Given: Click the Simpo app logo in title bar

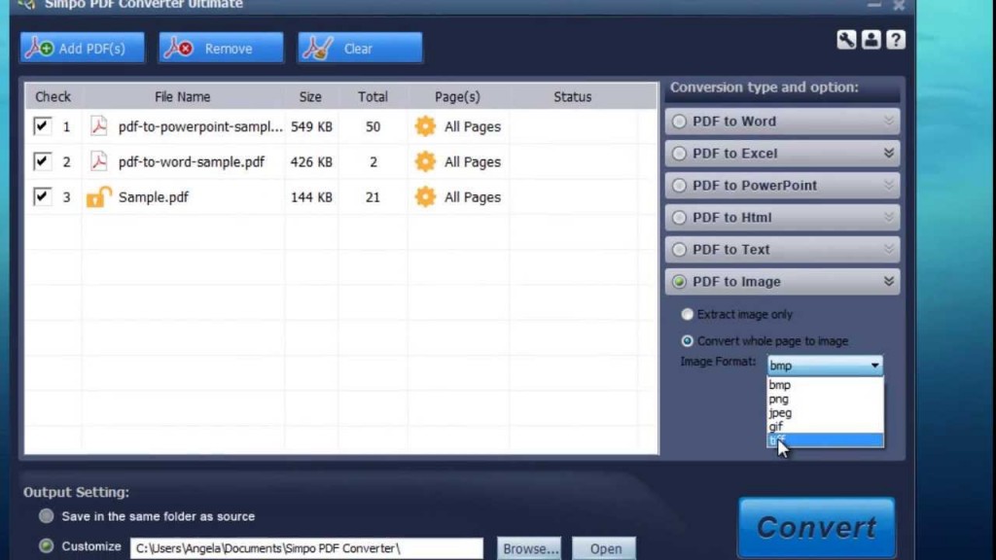Looking at the screenshot, I should 26,5.
